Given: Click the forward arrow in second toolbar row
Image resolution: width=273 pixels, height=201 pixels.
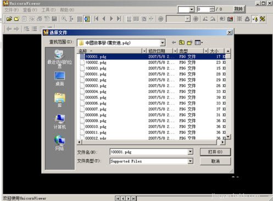Looking at the screenshot, I should (x=16, y=29).
